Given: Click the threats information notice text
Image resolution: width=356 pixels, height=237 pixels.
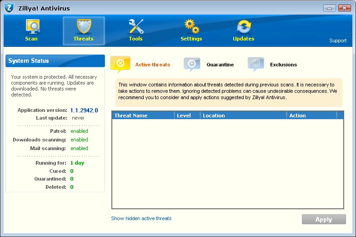Looking at the screenshot, I should 227,91.
